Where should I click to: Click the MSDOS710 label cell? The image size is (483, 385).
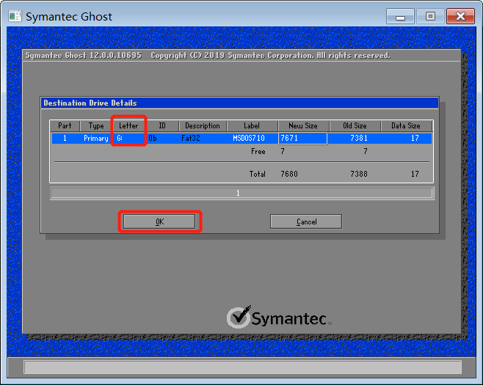click(x=249, y=138)
